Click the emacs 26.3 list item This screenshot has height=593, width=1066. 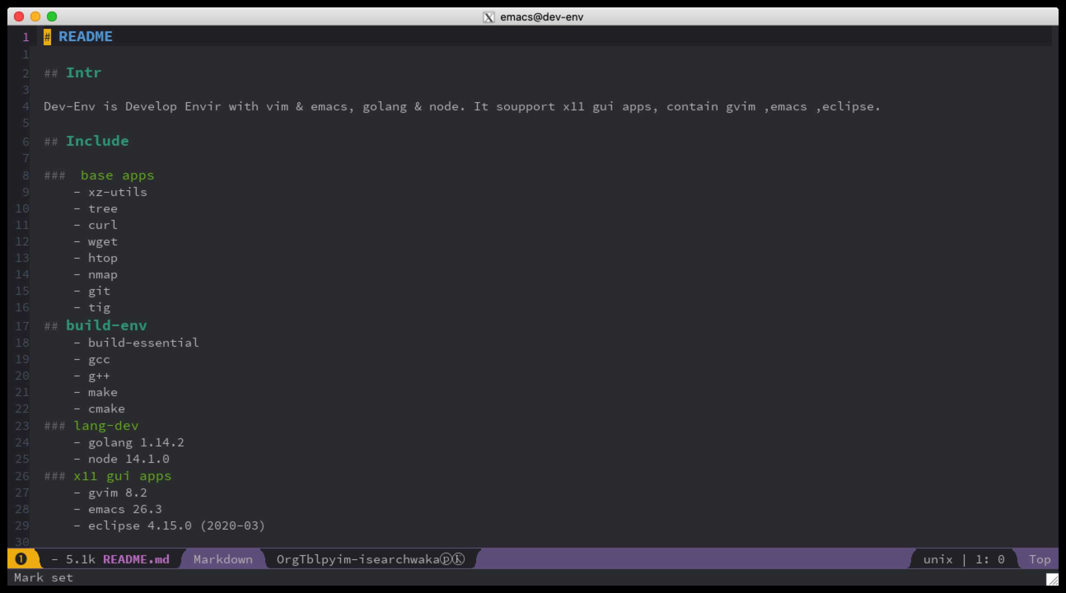coord(125,509)
